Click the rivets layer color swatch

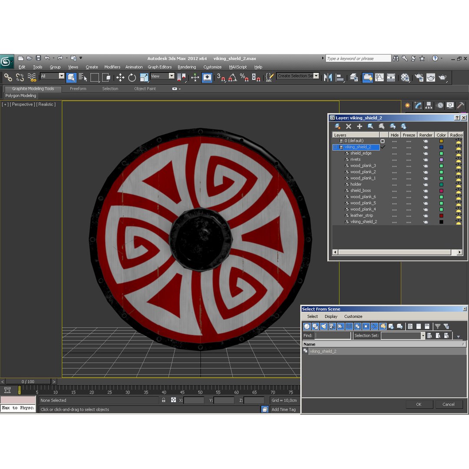(x=441, y=160)
